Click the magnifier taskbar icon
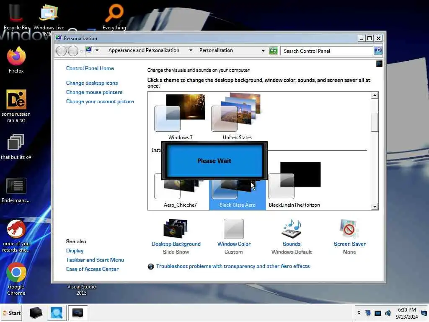 (x=57, y=313)
